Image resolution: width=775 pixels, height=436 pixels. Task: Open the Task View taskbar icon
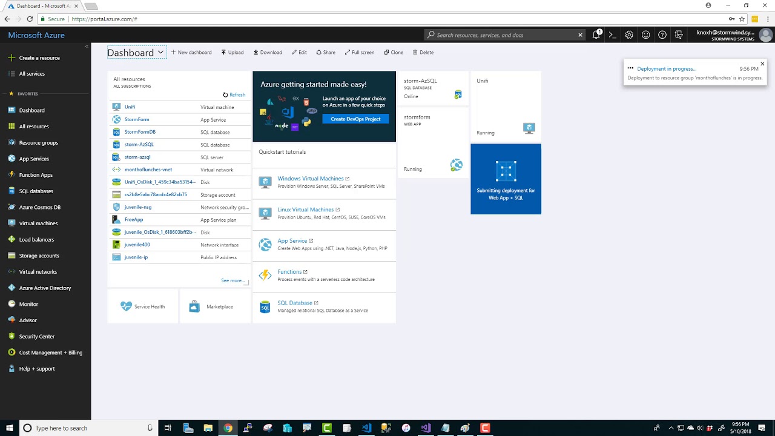pyautogui.click(x=168, y=428)
